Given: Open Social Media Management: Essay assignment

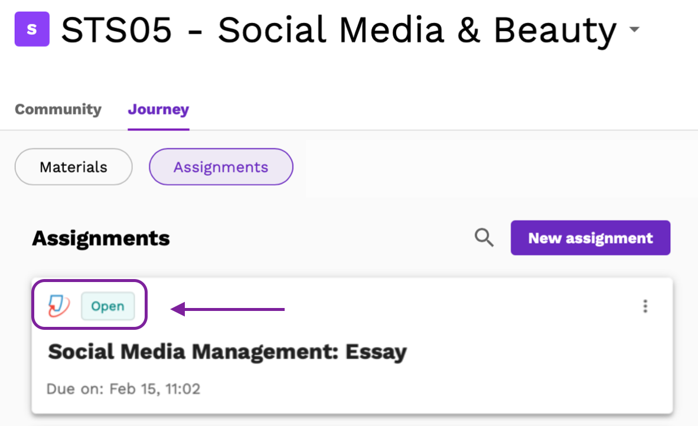Looking at the screenshot, I should click(x=227, y=352).
